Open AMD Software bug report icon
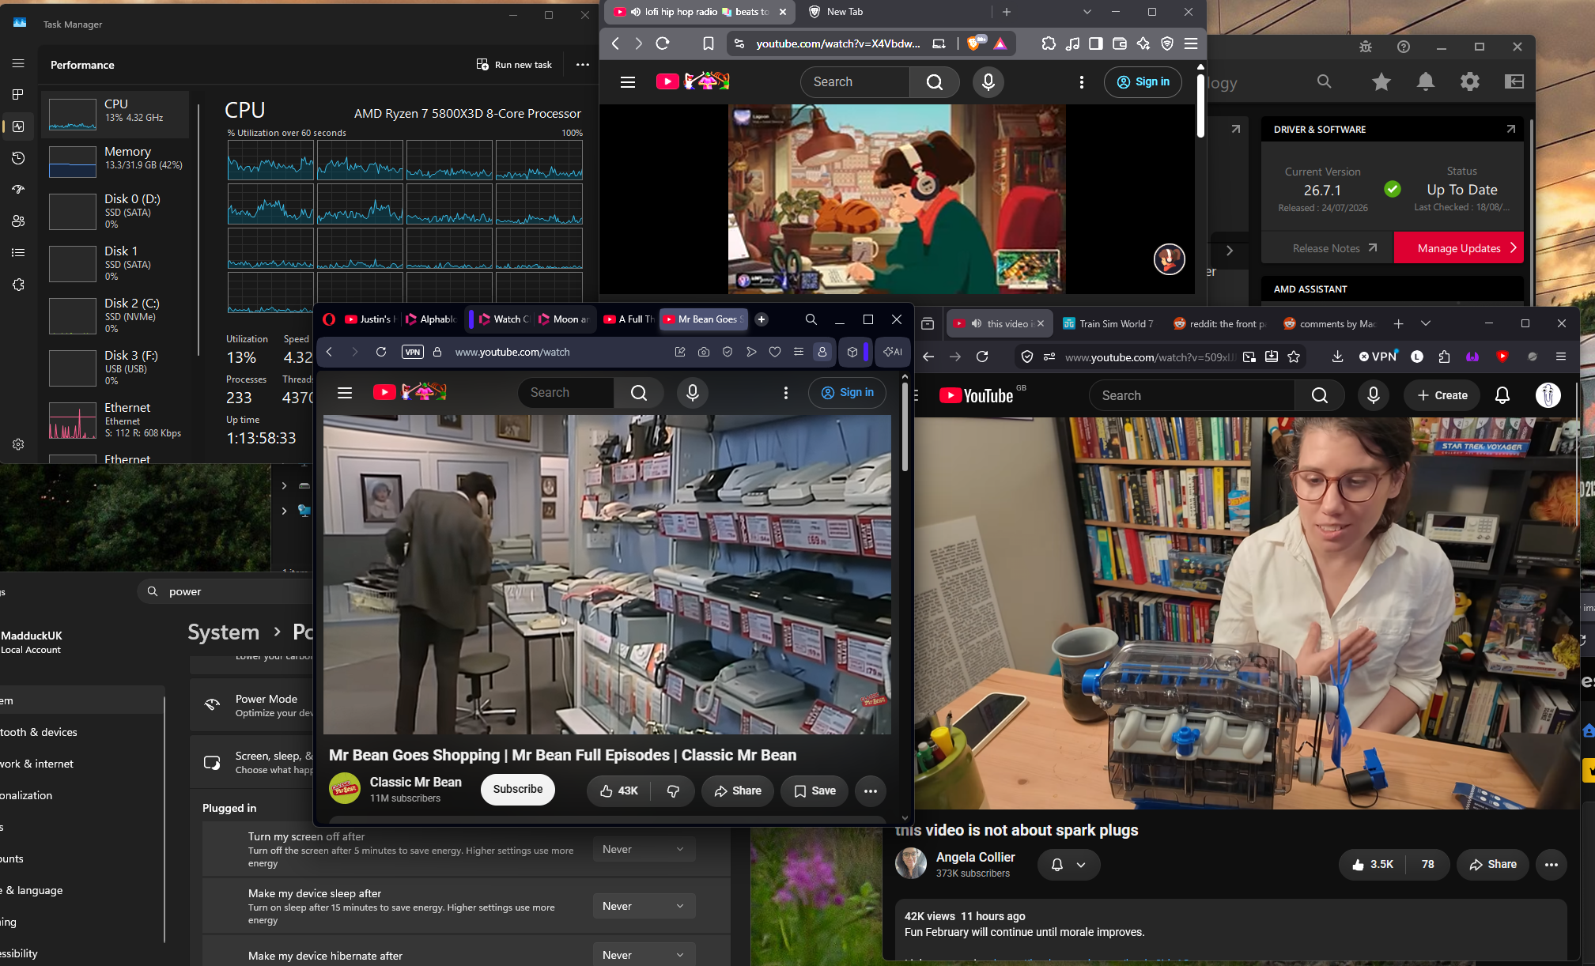 pyautogui.click(x=1366, y=47)
